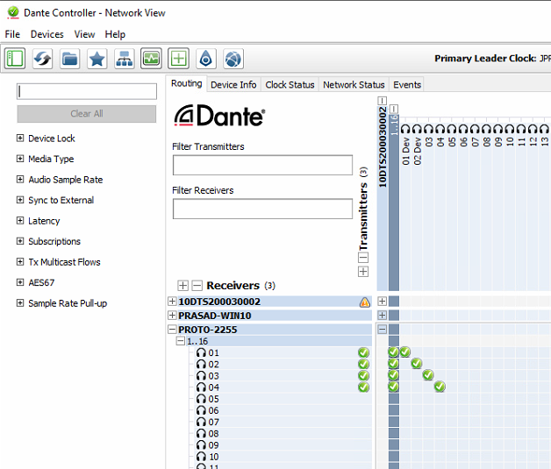This screenshot has height=469, width=551.
Task: Click Dante Controller title bar app icon
Action: click(13, 12)
